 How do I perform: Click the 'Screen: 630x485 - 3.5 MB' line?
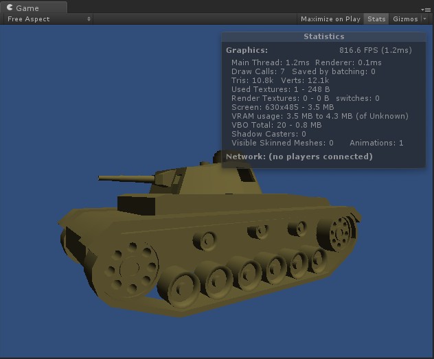point(283,107)
